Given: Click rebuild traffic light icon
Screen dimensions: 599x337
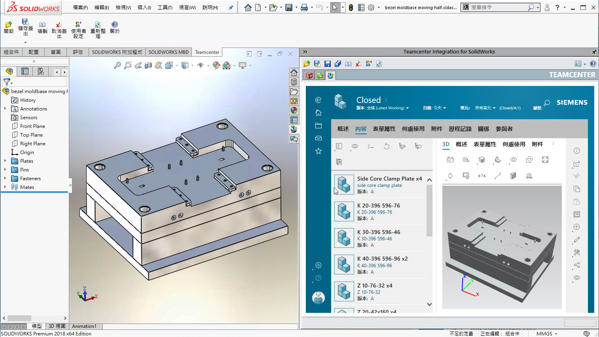Looking at the screenshot, I should [351, 8].
